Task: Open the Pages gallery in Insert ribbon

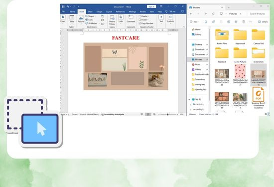Action: pyautogui.click(x=63, y=19)
